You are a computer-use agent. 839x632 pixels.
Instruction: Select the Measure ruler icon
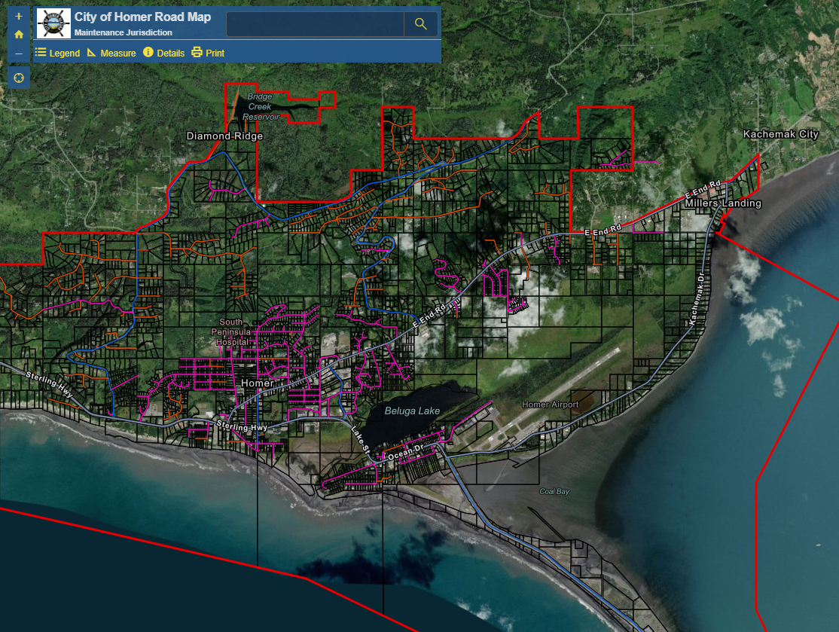pos(91,53)
